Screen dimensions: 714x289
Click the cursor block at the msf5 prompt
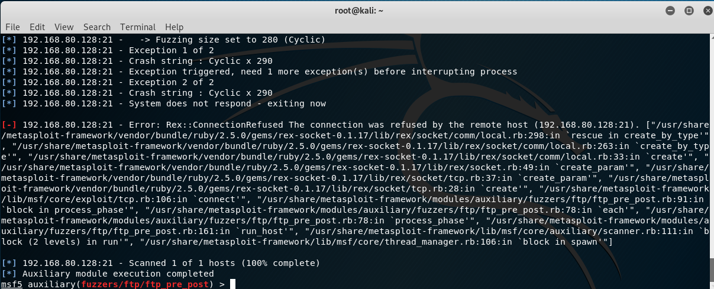point(232,284)
